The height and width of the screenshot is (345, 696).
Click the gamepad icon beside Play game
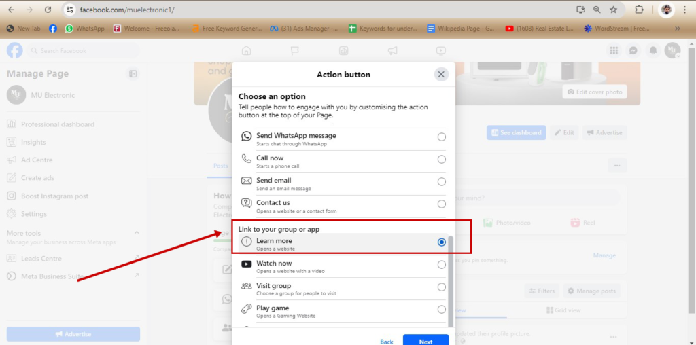click(x=246, y=309)
